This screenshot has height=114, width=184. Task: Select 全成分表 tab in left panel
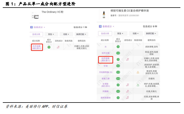click(x=36, y=34)
